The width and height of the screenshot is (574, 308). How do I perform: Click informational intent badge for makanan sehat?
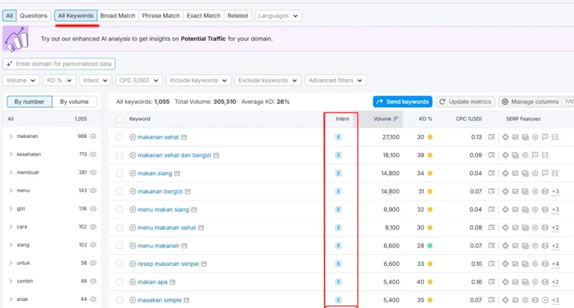tap(338, 137)
